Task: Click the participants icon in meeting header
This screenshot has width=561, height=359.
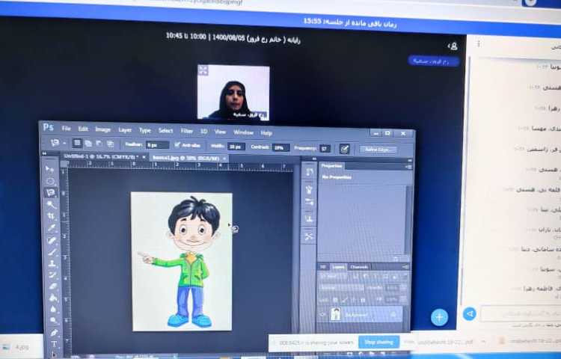Action: [453, 46]
